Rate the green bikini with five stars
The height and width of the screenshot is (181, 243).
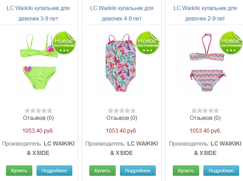pos(49,110)
